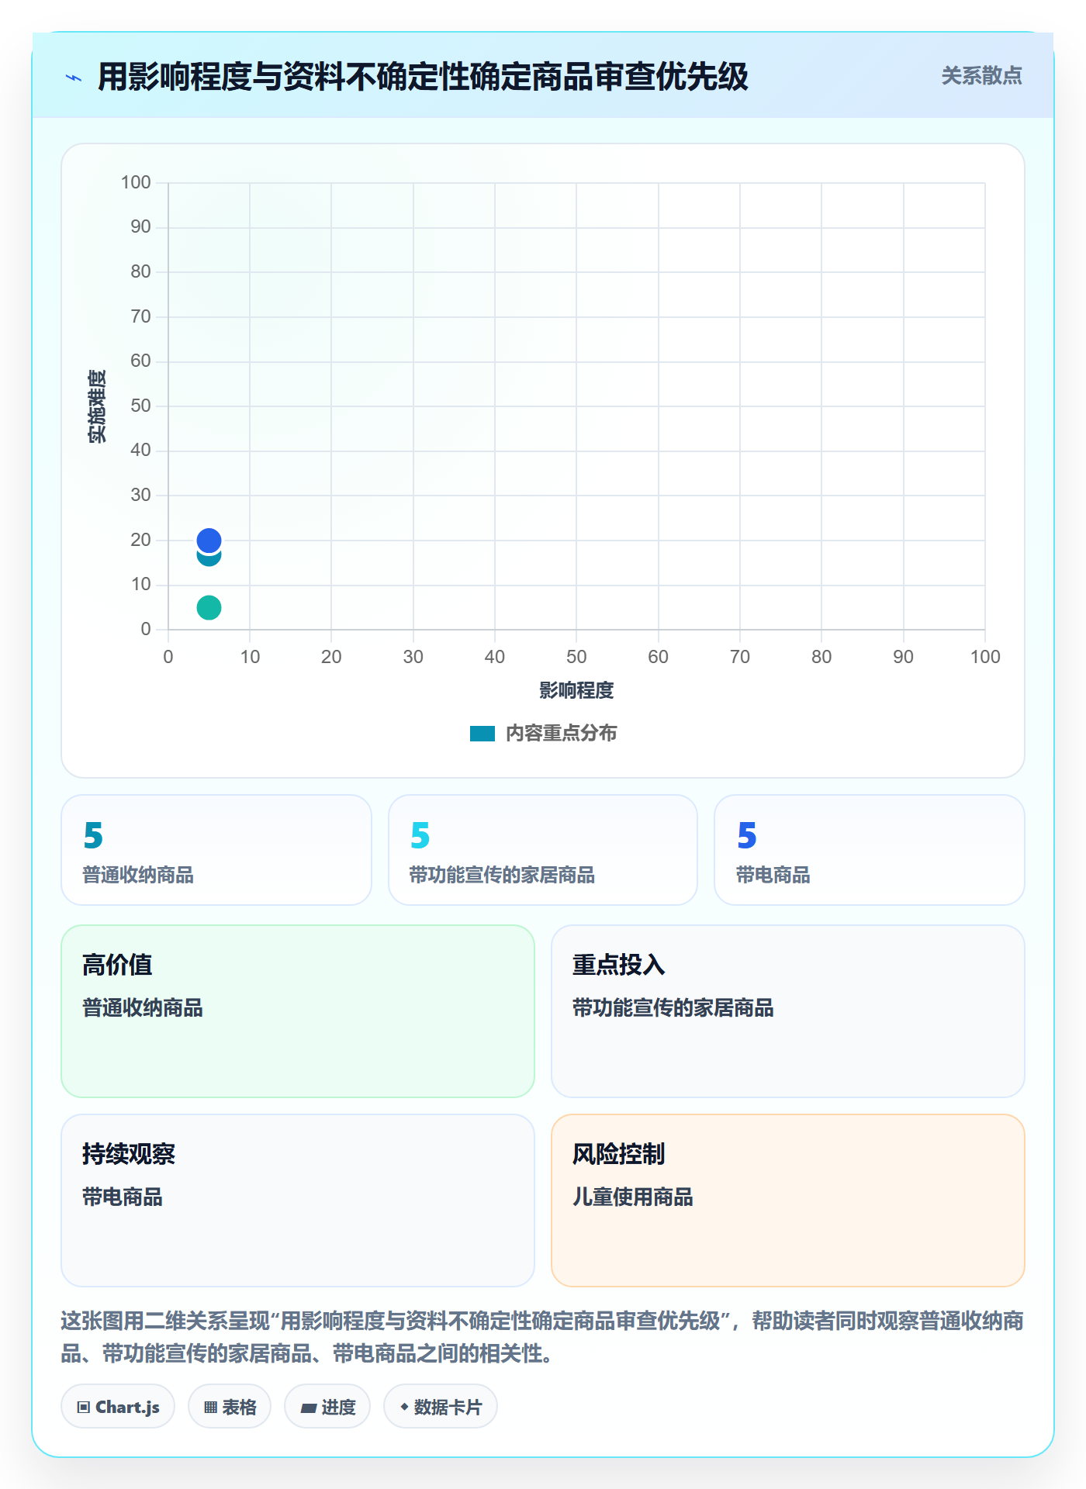The width and height of the screenshot is (1086, 1489).
Task: Click the 儿童使用商品 text in 风险控制
Action: pyautogui.click(x=632, y=1197)
